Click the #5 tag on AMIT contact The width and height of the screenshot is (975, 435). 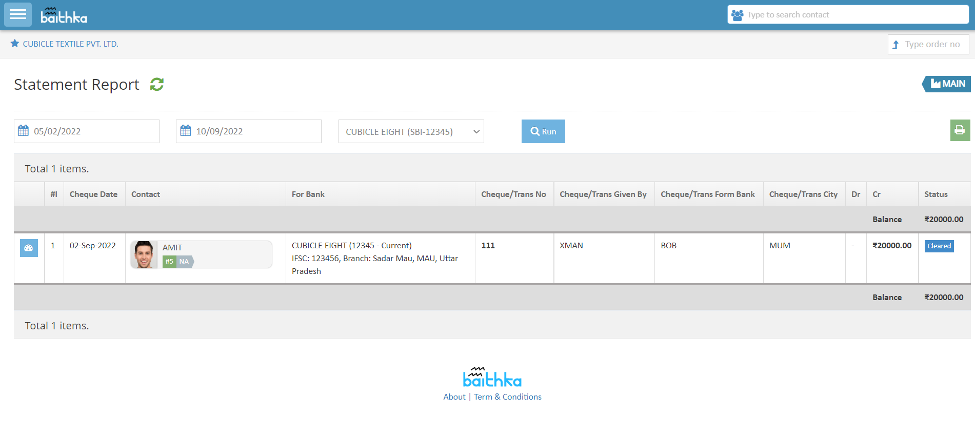pyautogui.click(x=169, y=262)
